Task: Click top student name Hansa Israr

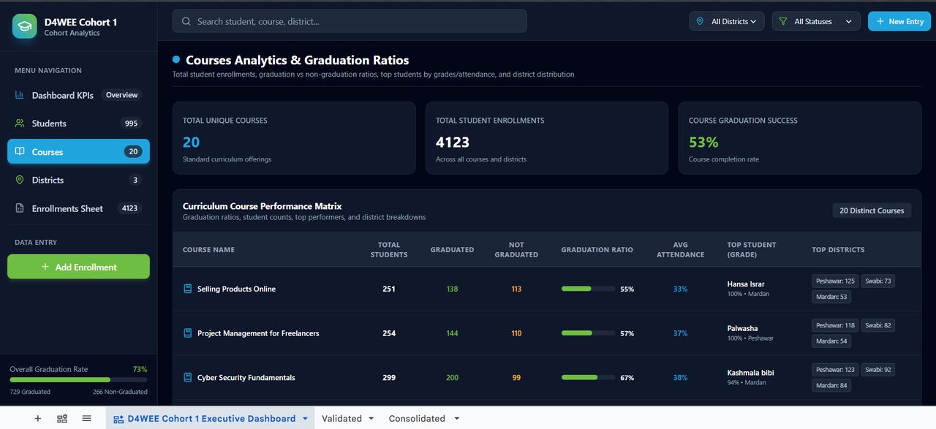Action: (746, 284)
